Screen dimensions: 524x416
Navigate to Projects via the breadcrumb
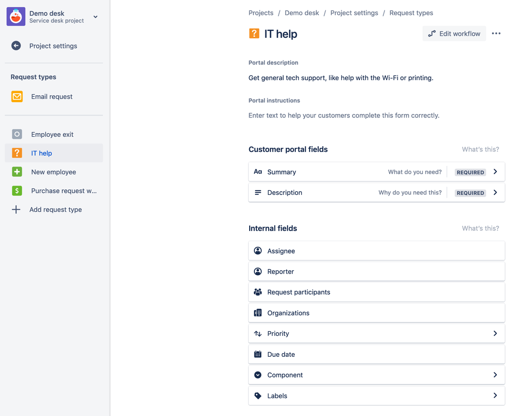coord(261,13)
